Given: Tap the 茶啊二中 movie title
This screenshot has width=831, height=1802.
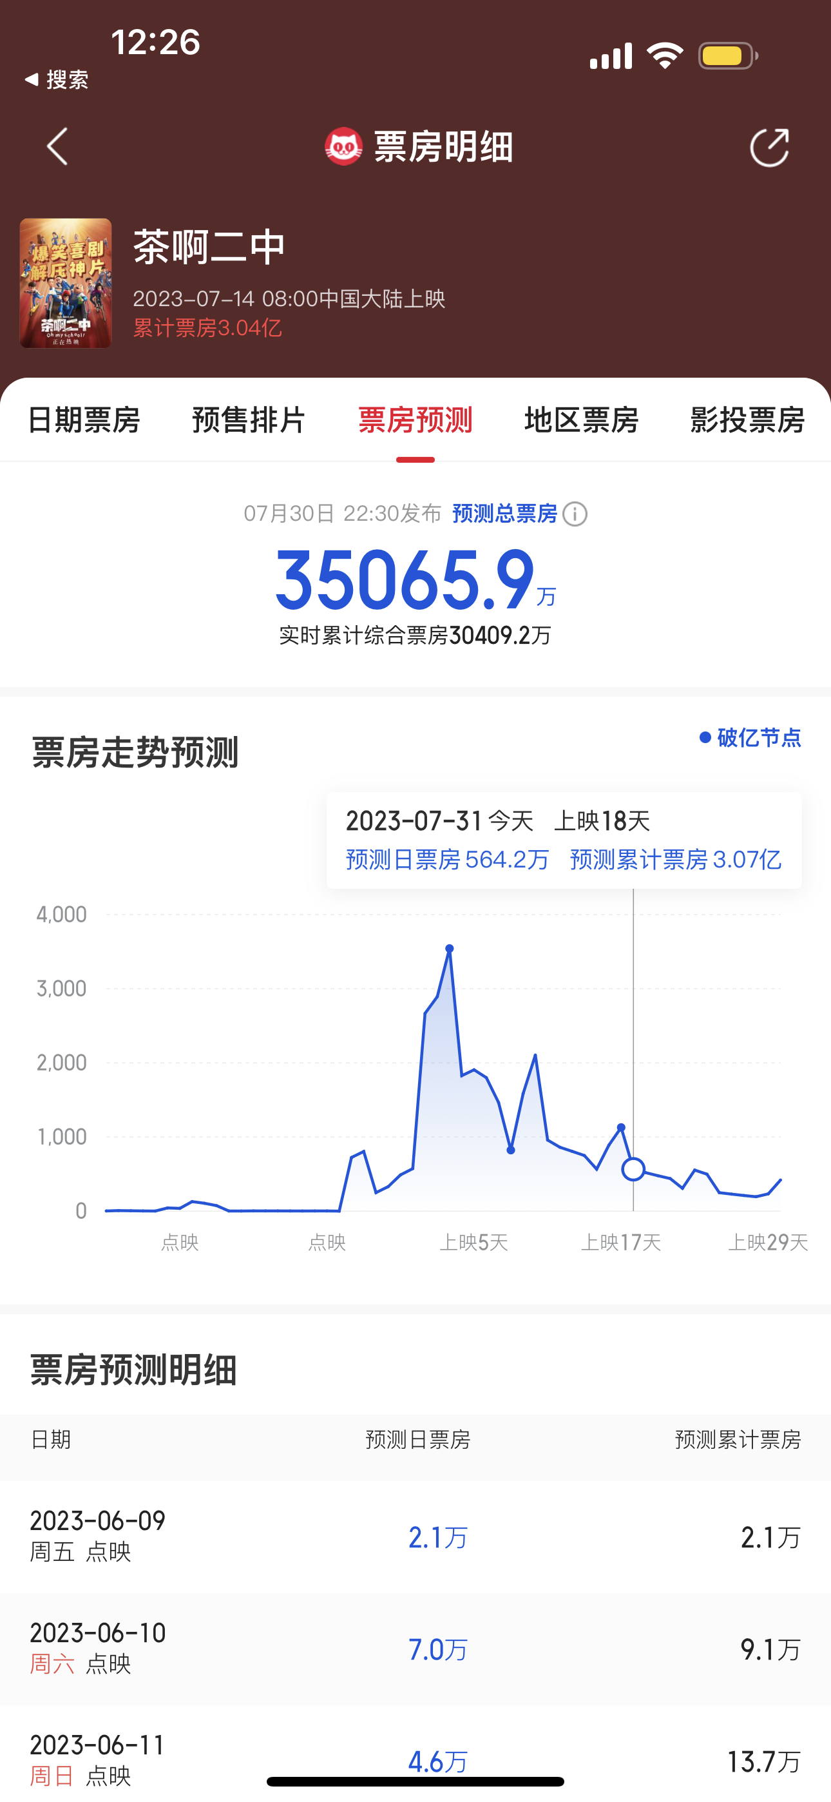Looking at the screenshot, I should pyautogui.click(x=209, y=247).
